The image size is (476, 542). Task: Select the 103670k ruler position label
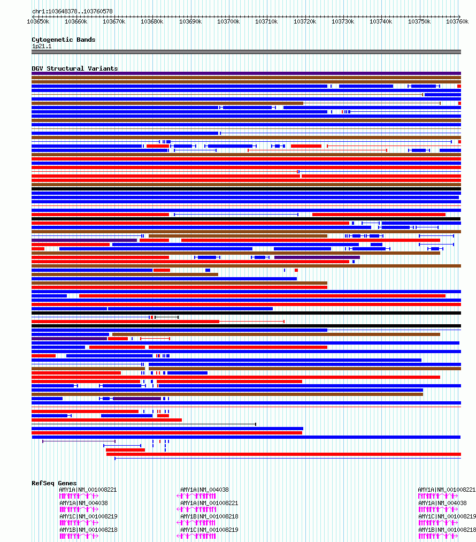coord(114,21)
